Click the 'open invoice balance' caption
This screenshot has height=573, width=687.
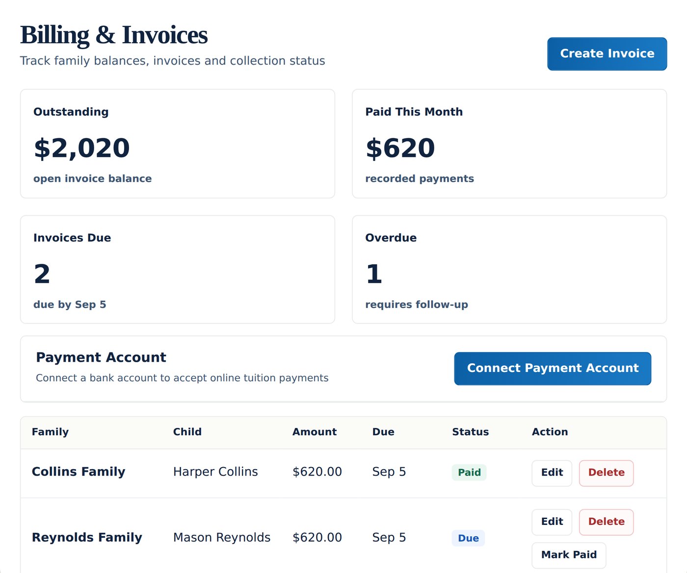pos(93,178)
